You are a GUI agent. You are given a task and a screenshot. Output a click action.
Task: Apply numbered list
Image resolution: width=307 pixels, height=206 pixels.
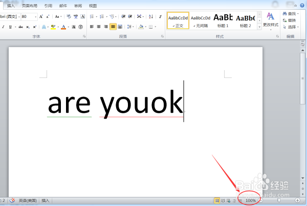coord(102,17)
